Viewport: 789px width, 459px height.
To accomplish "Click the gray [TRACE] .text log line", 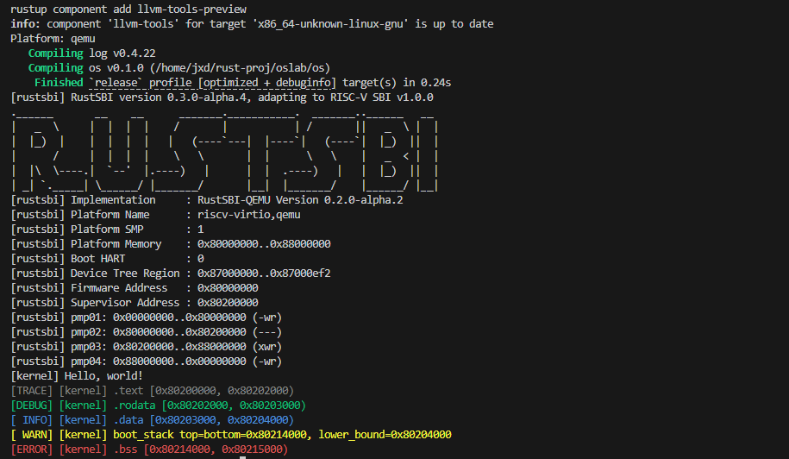I will 152,390.
